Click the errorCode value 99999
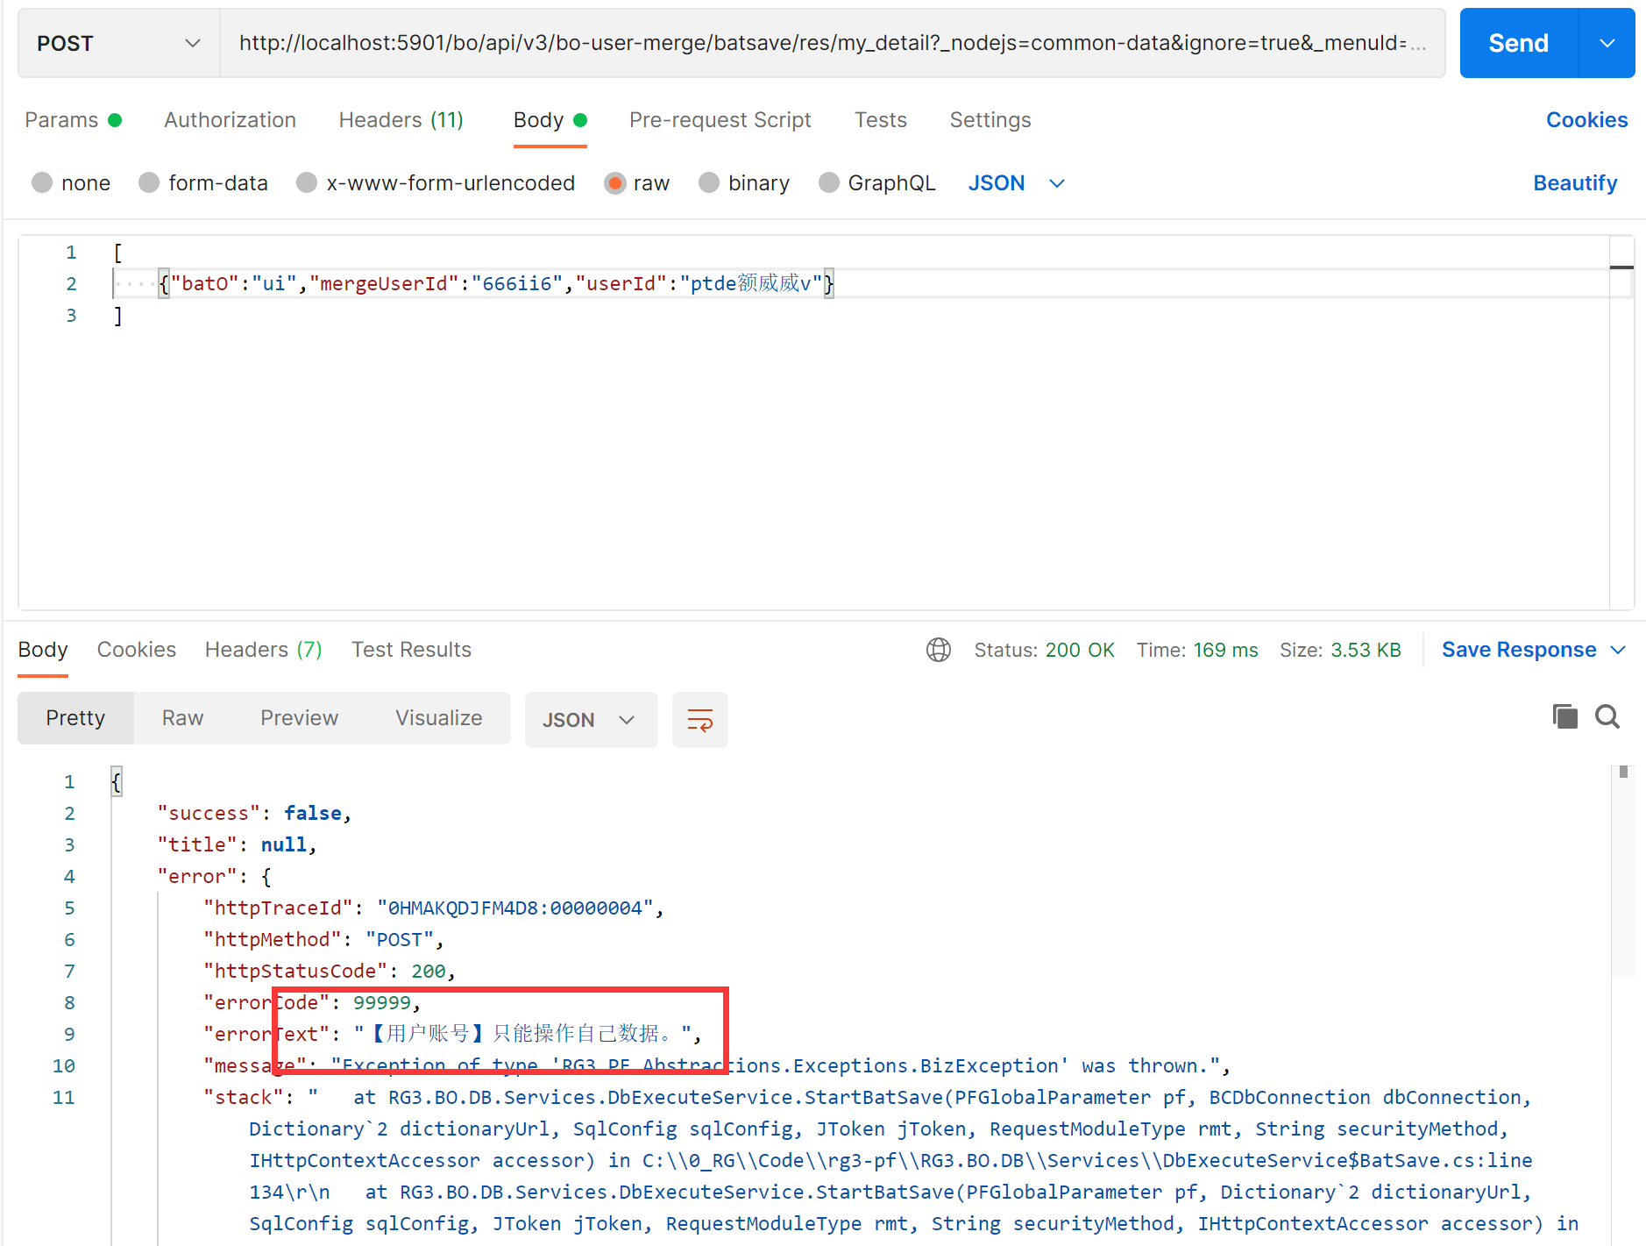Viewport: 1646px width, 1246px height. 382,1002
